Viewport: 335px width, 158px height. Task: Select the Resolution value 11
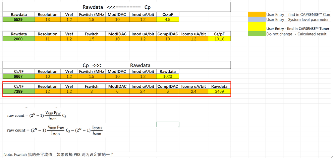[x=48, y=39]
